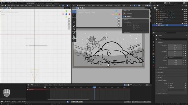
Task: Click camera view icon in right viewport
Action: 119,25
